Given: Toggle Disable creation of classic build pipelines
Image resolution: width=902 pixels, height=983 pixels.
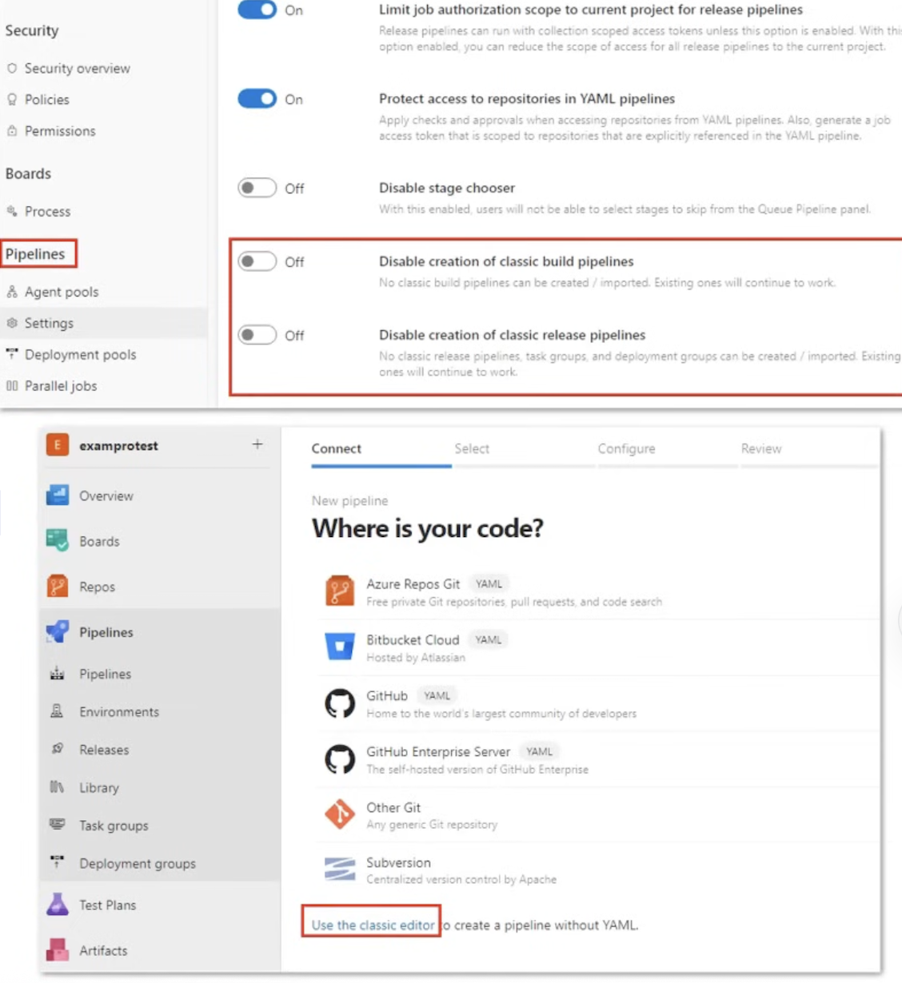Looking at the screenshot, I should tap(257, 261).
